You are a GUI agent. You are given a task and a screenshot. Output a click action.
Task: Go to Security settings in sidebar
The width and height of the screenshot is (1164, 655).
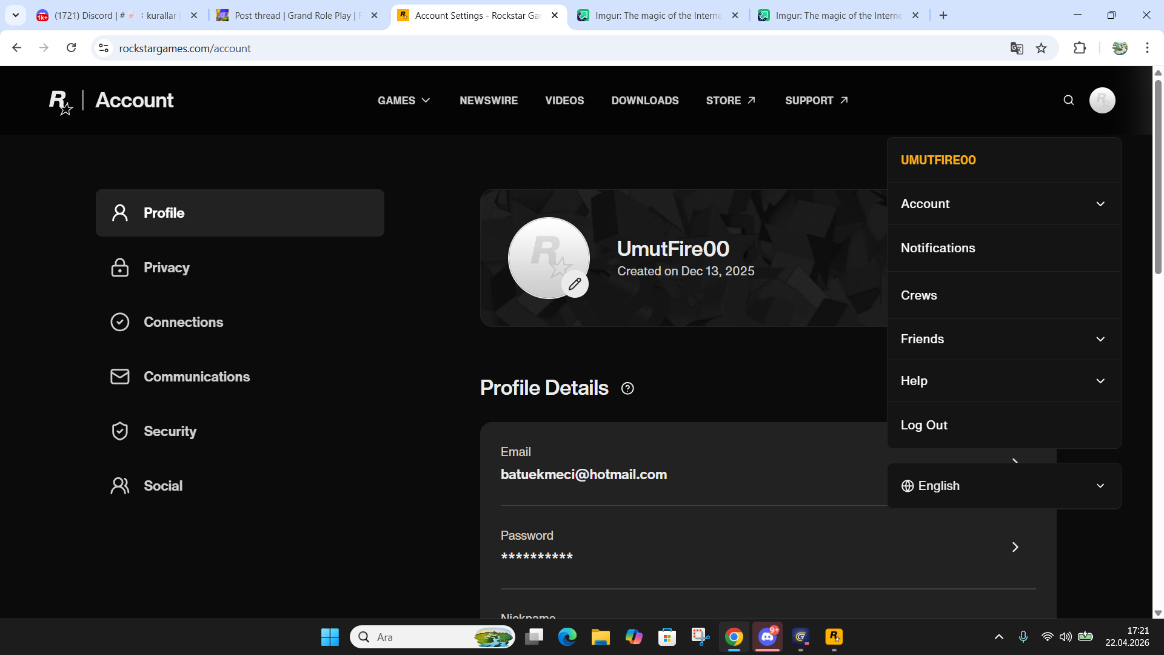pyautogui.click(x=240, y=431)
